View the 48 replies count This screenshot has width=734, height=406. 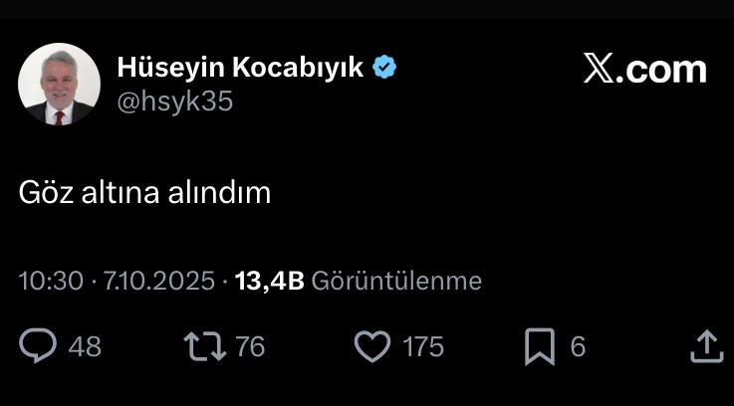point(85,347)
